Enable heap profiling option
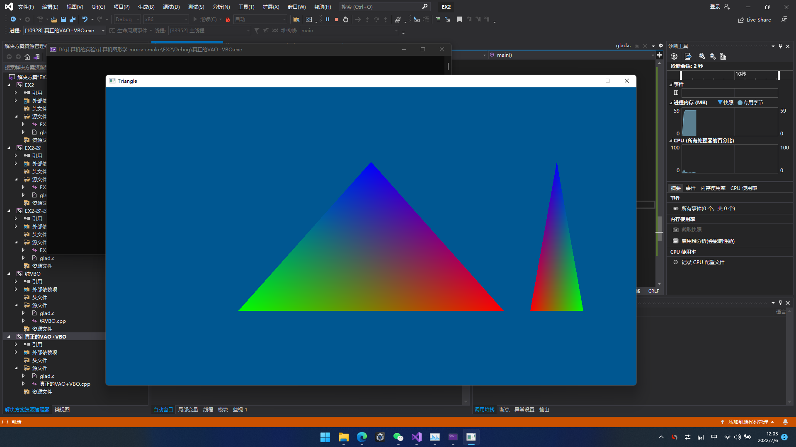The height and width of the screenshot is (447, 796). tap(707, 241)
